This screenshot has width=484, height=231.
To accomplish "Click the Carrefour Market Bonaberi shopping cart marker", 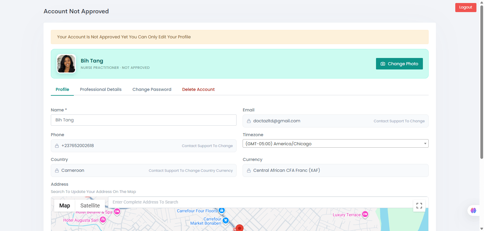I will point(226,221).
